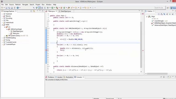Viewport: 176px width, 99px height.
Task: Click the editor vertical scrollbar thumb
Action: (x=141, y=45)
